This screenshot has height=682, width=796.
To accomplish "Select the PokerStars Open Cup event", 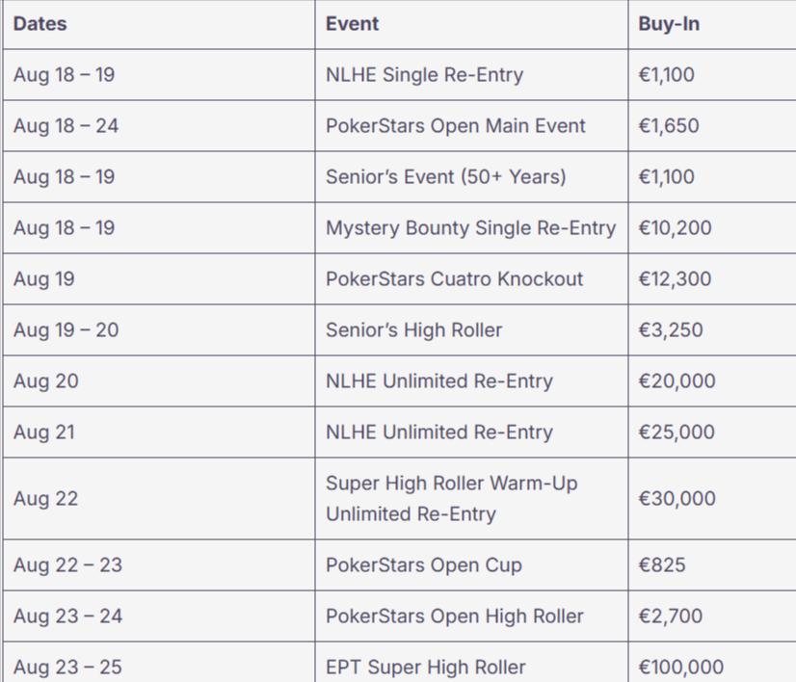I will [x=424, y=564].
